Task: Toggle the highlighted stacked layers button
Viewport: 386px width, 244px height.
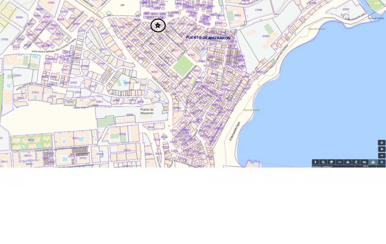Action: click(x=373, y=162)
